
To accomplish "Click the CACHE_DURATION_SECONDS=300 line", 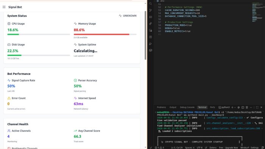I will (182, 10).
